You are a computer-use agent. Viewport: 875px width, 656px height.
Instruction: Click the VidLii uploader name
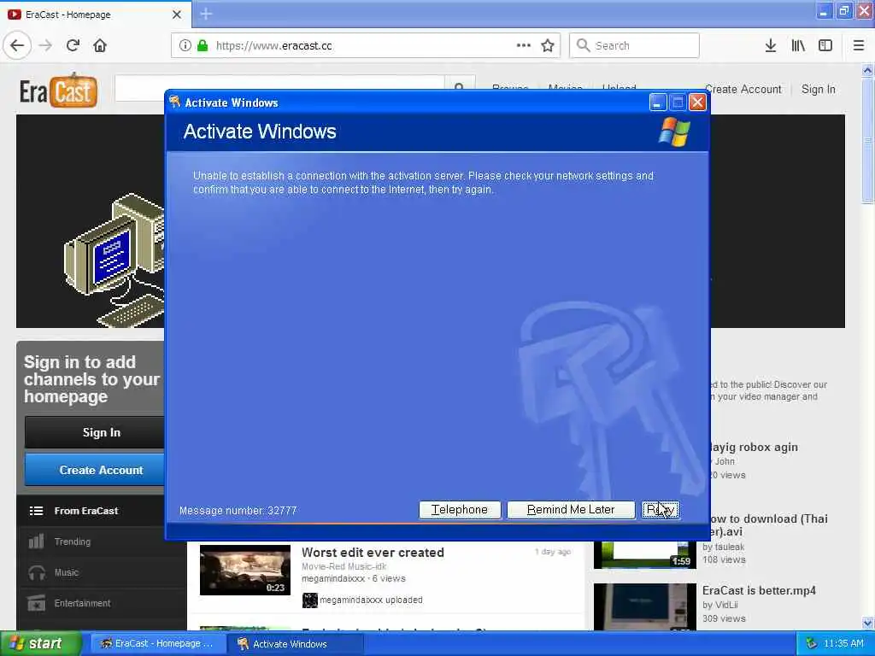point(726,605)
